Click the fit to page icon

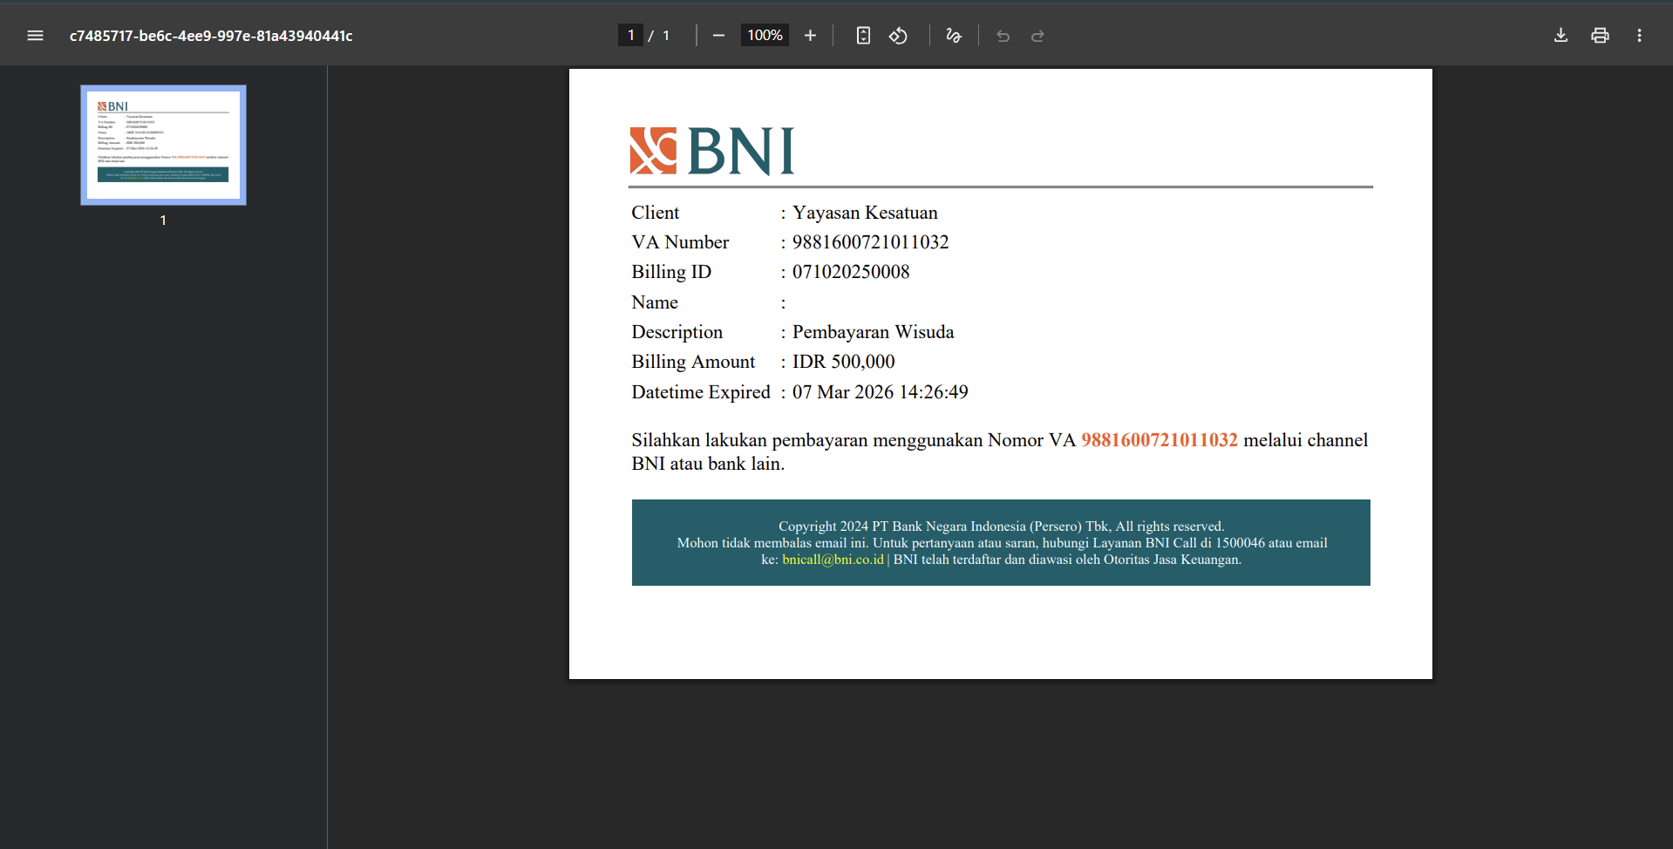pyautogui.click(x=863, y=36)
